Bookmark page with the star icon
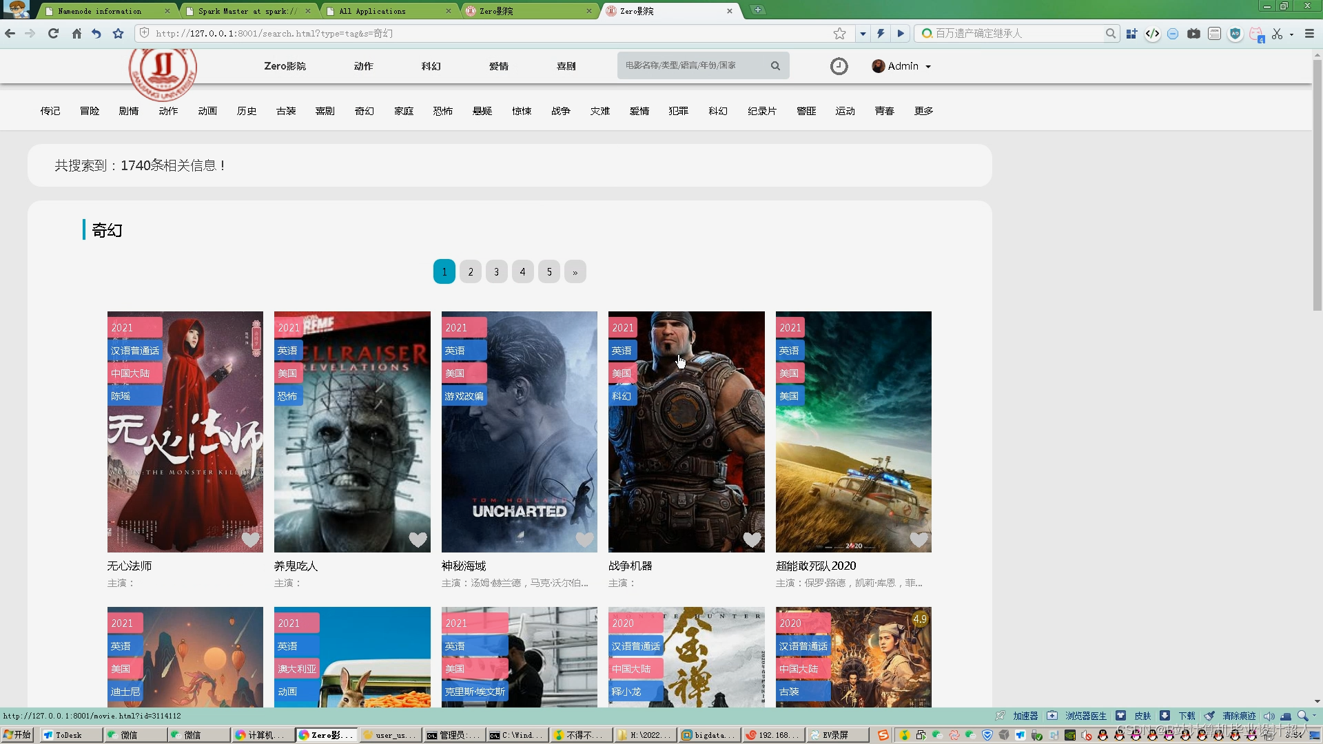The width and height of the screenshot is (1323, 744). point(839,33)
